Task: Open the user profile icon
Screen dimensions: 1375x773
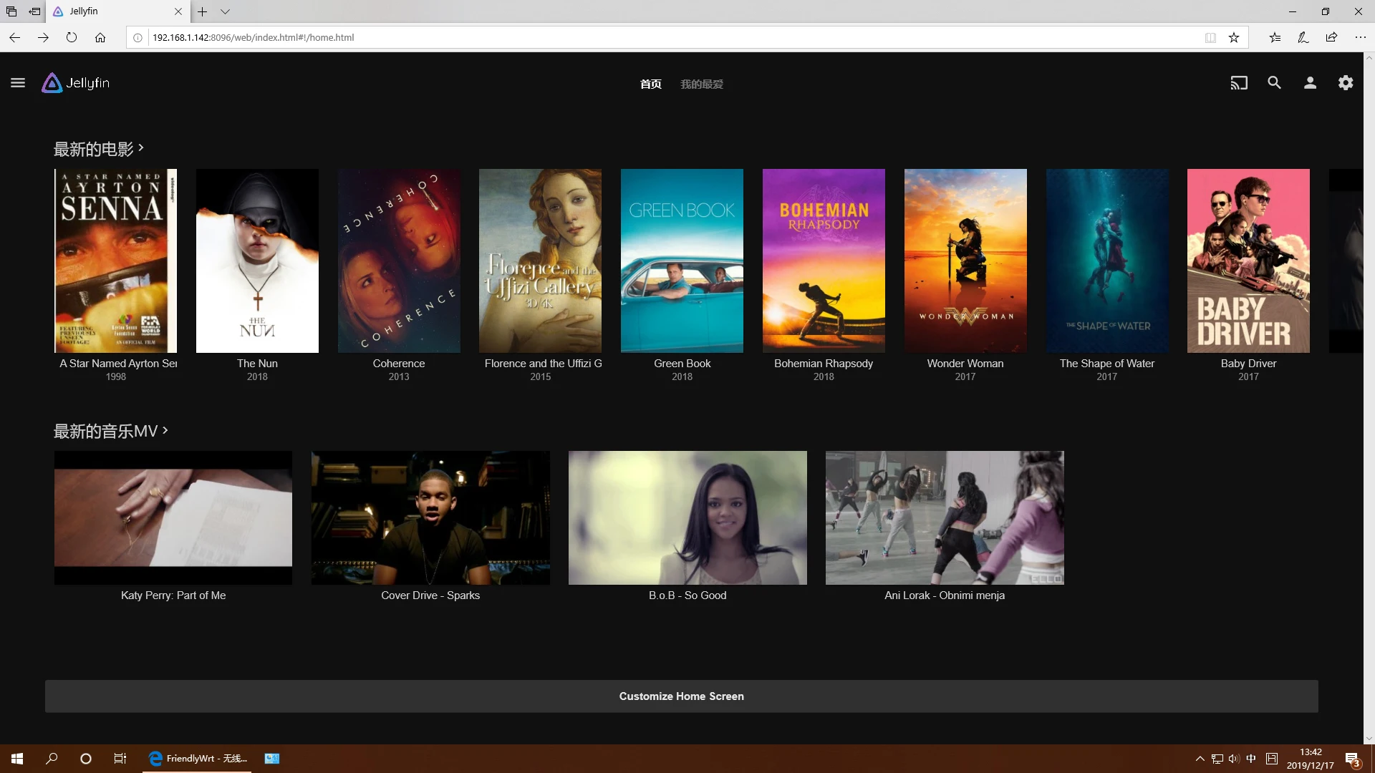Action: click(x=1310, y=83)
